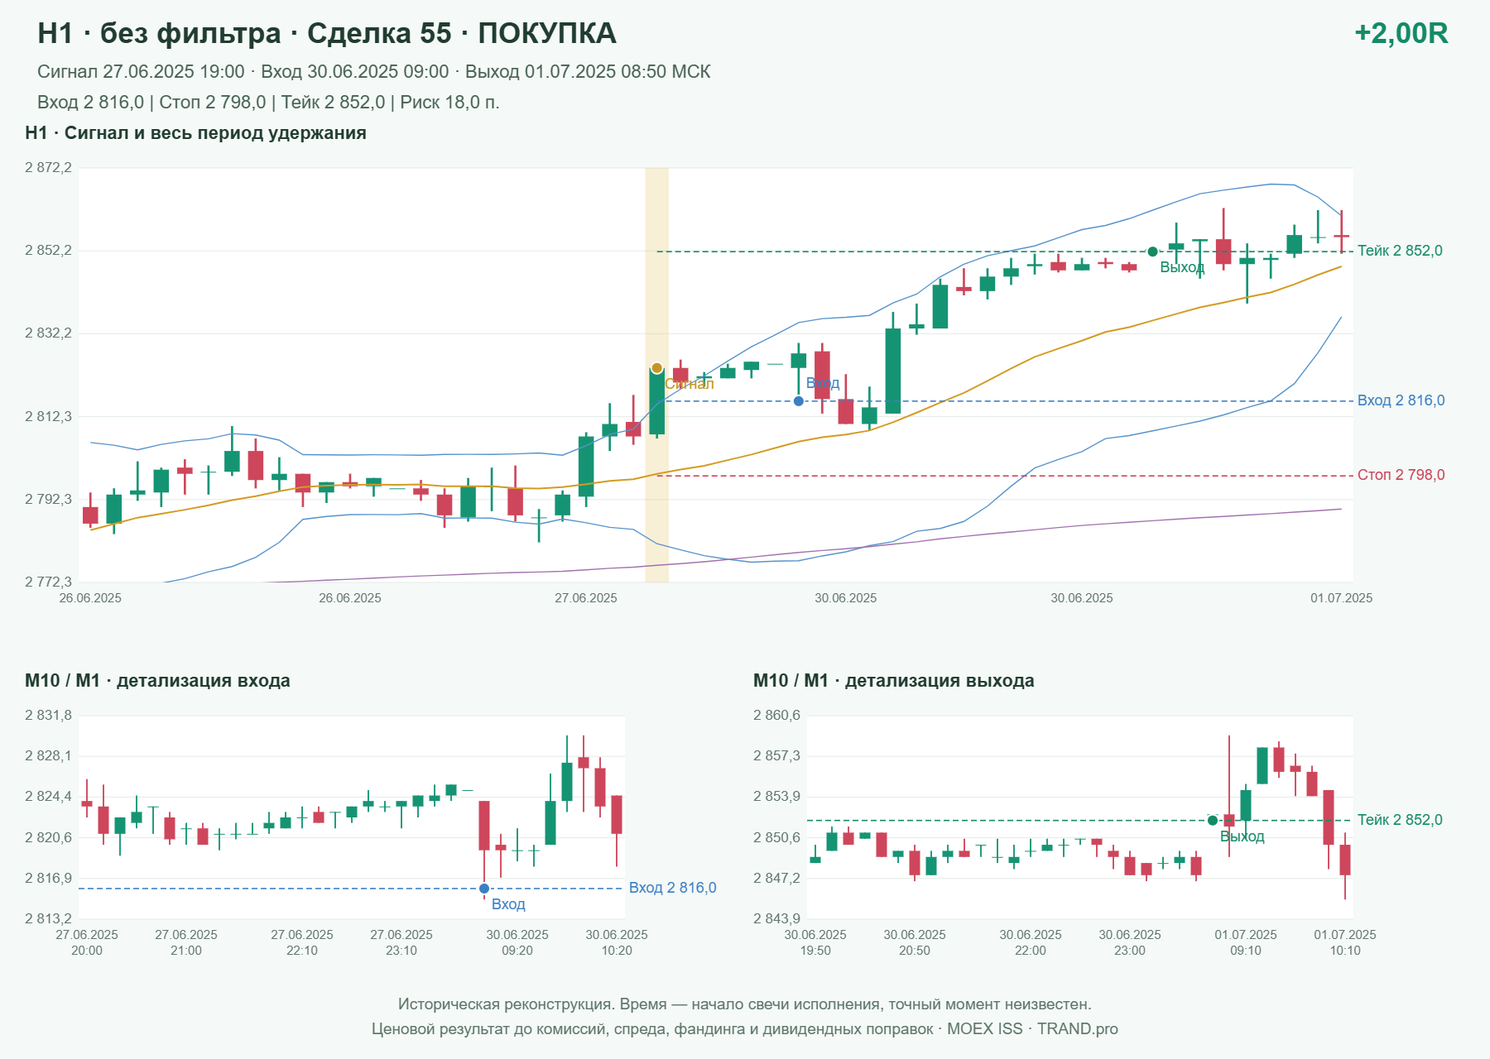The height and width of the screenshot is (1059, 1490).
Task: Click the 27.06.2025 date label on H1 axis
Action: point(586,598)
